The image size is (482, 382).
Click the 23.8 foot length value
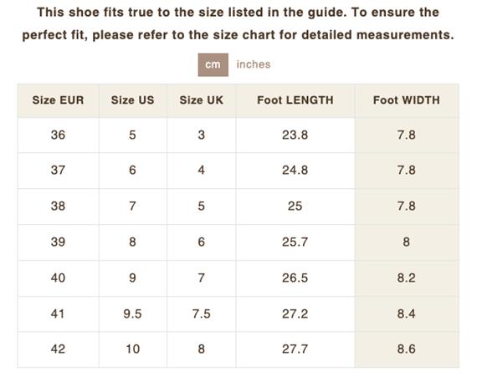[x=295, y=135]
